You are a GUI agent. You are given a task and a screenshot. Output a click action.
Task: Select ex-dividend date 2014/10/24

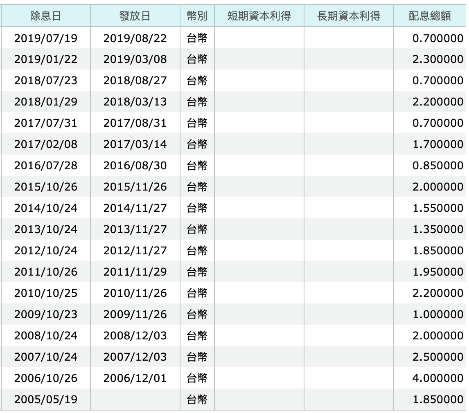pos(46,208)
